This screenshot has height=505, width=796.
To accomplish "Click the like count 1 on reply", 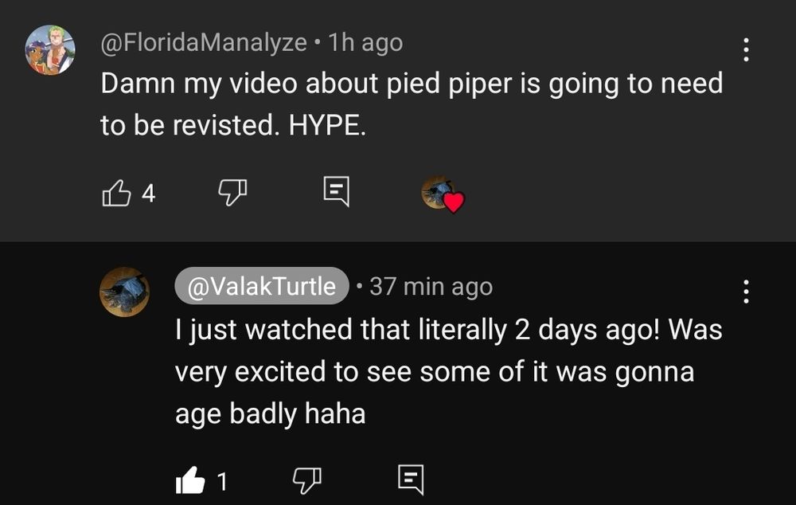I will click(222, 481).
